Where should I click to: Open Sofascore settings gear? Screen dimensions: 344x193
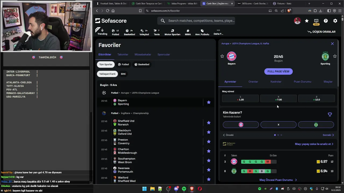pos(335,21)
